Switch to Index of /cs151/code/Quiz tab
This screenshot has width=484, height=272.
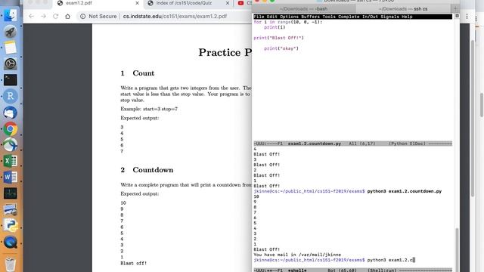tap(188, 3)
